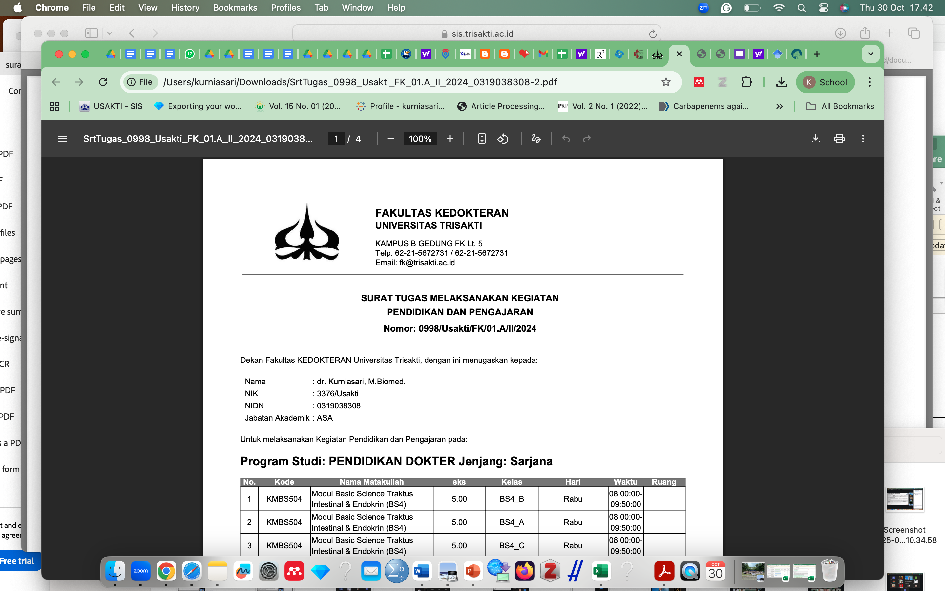Open macOS Control Center toggles
This screenshot has width=945, height=591.
pyautogui.click(x=823, y=8)
